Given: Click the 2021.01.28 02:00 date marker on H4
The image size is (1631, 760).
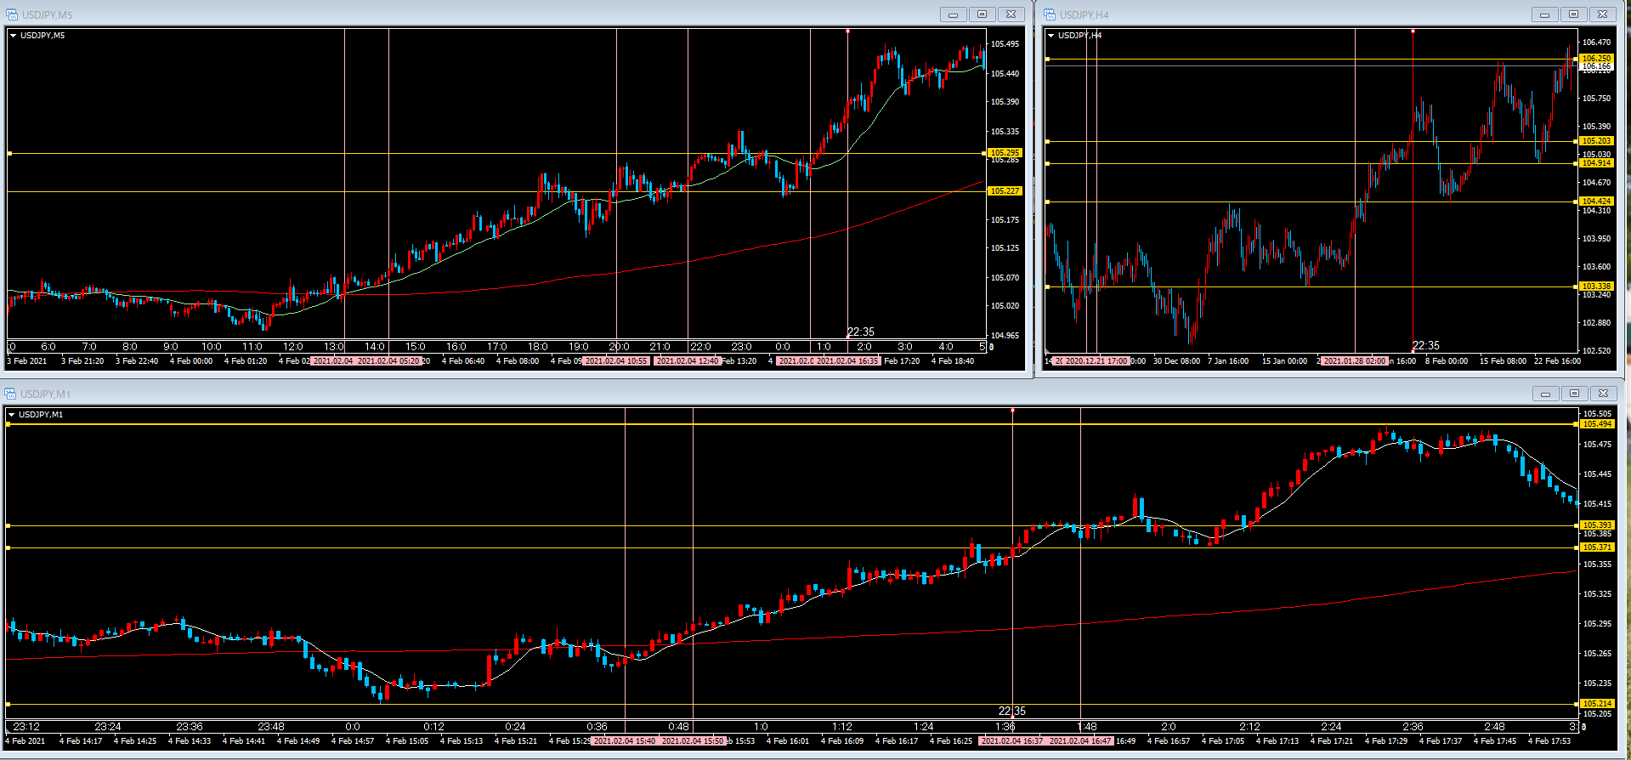Looking at the screenshot, I should pyautogui.click(x=1355, y=361).
